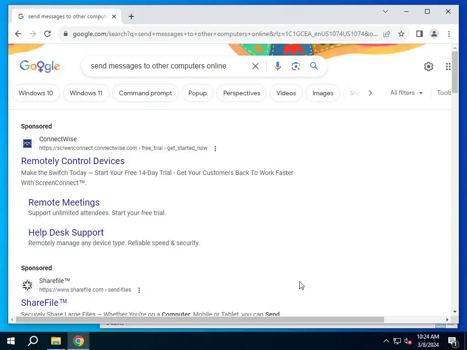Viewport: 467px width, 350px height.
Task: Open Google quick settings gear
Action: [x=428, y=67]
